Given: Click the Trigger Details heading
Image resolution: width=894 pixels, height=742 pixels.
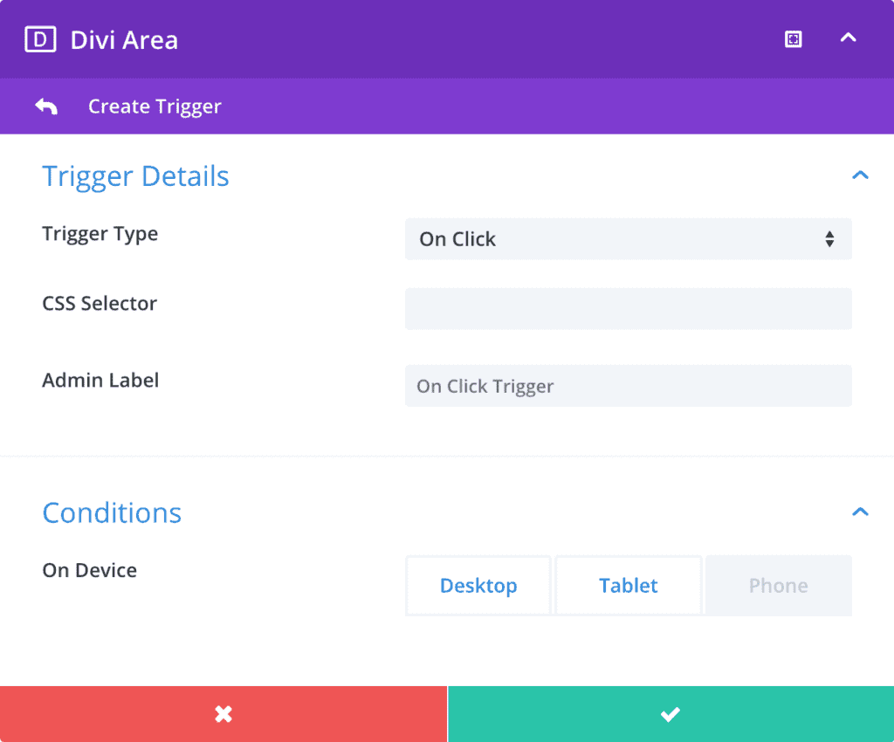Looking at the screenshot, I should 135,176.
